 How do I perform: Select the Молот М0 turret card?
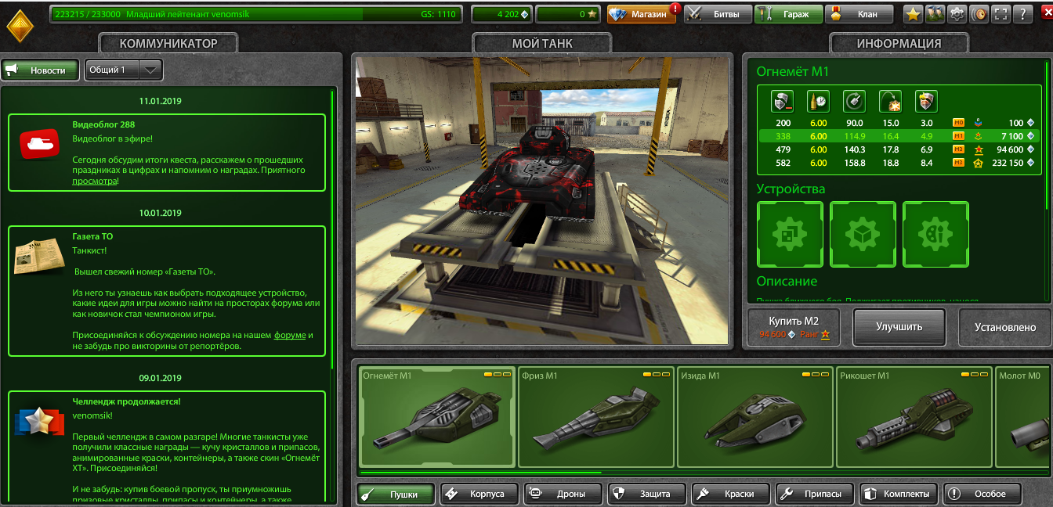[1024, 417]
